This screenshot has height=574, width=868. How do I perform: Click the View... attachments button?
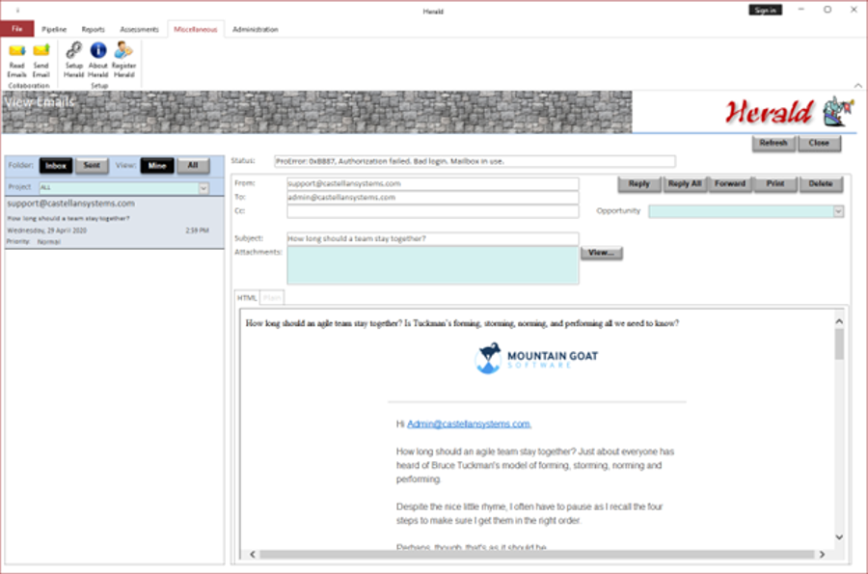click(x=602, y=253)
